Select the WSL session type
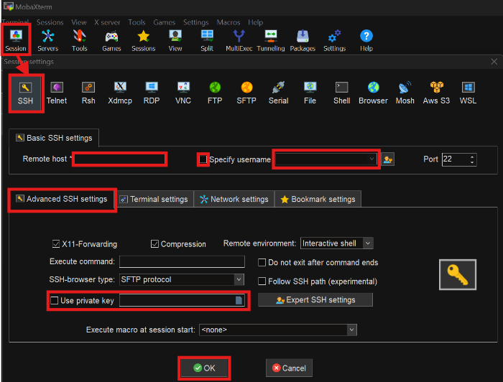 tap(468, 93)
